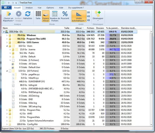The image size is (155, 133).
Task: Click the All Users shortcut icon
Action: 13,64
